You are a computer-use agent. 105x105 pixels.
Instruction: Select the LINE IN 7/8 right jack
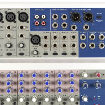[55, 46]
